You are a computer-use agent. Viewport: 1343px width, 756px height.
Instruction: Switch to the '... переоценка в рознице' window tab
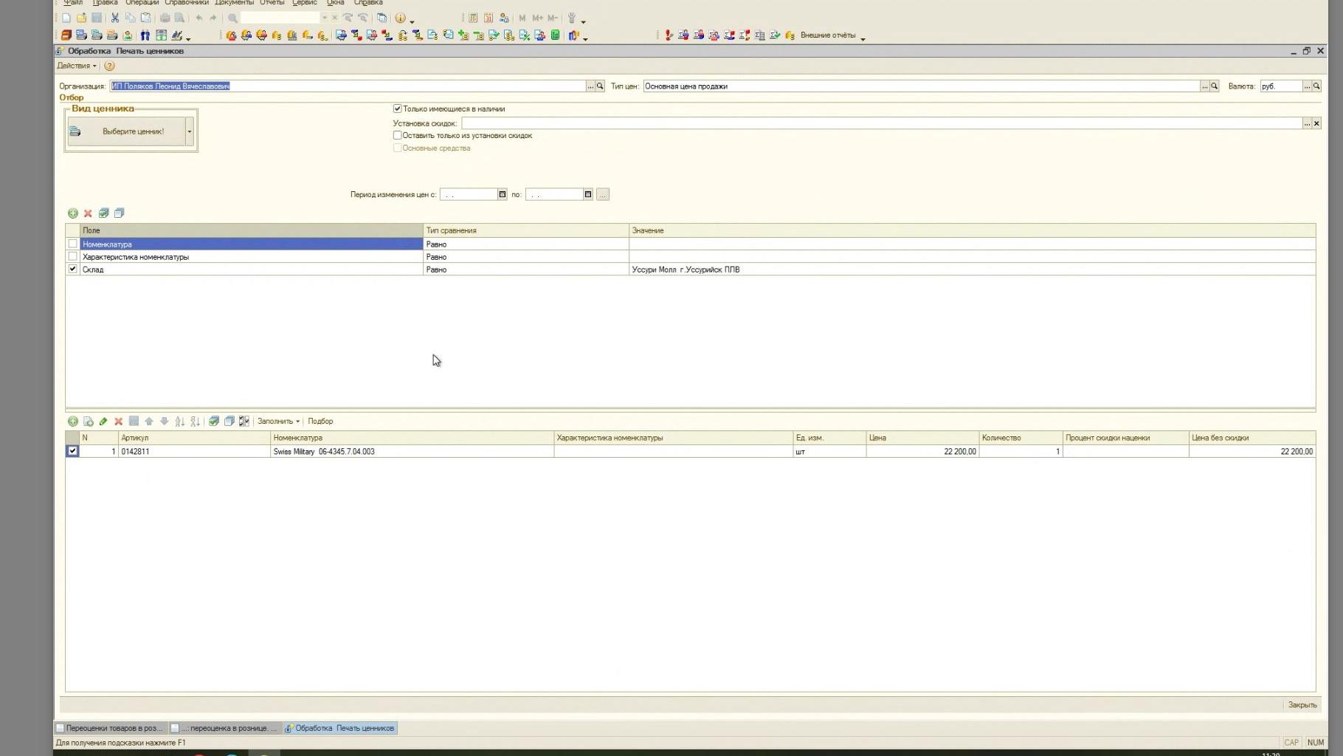pyautogui.click(x=225, y=729)
